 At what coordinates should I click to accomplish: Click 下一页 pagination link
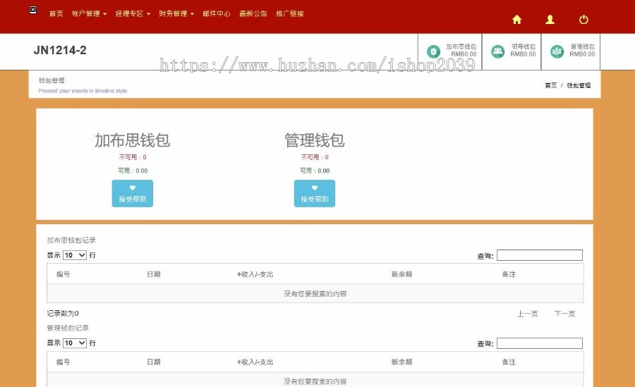click(564, 314)
